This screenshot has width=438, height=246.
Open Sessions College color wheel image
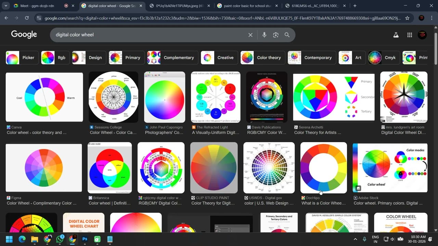click(x=113, y=97)
